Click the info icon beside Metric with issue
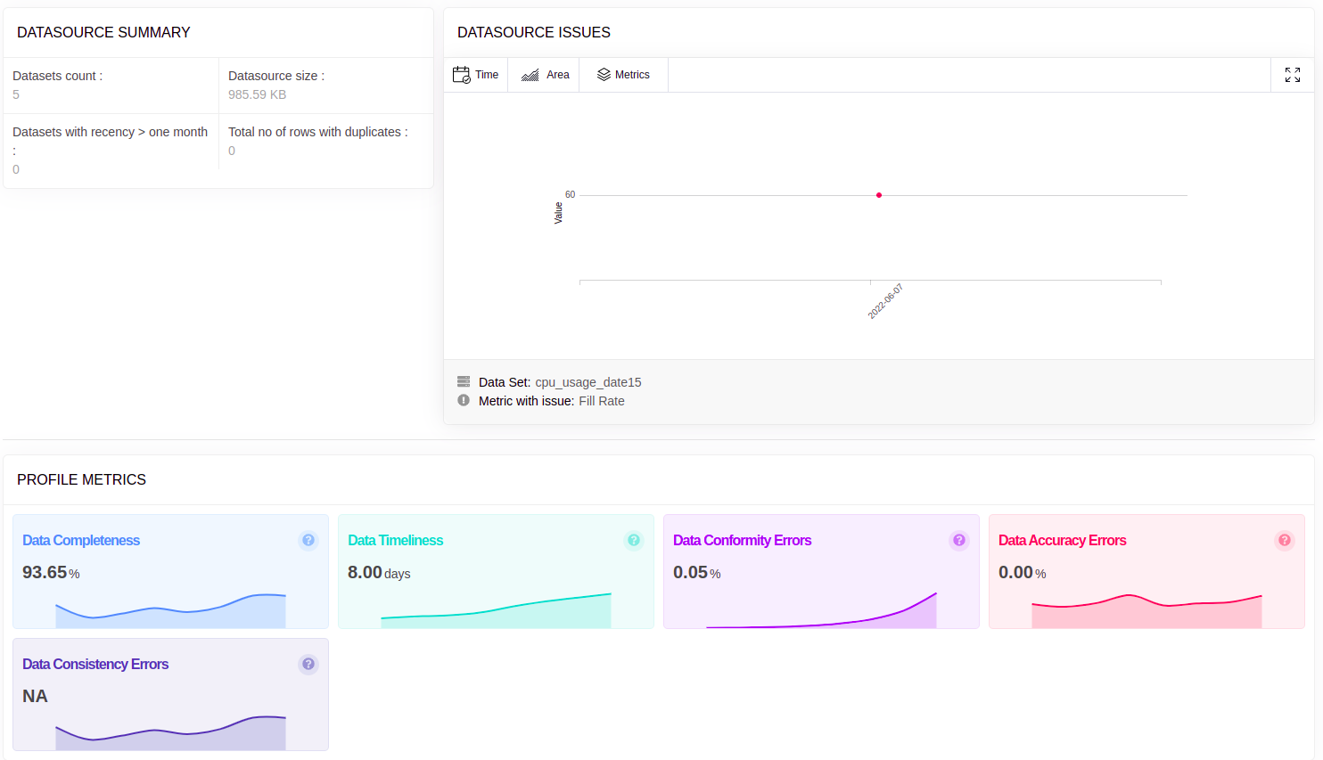Screen dimensions: 1323x760 point(463,399)
